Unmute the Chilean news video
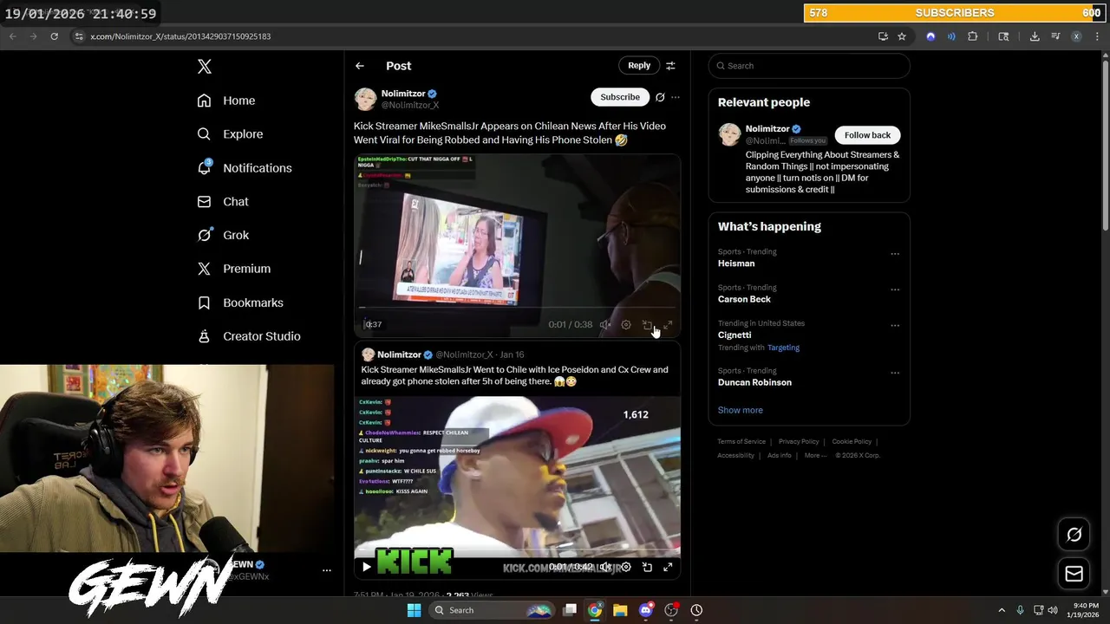 tap(605, 325)
